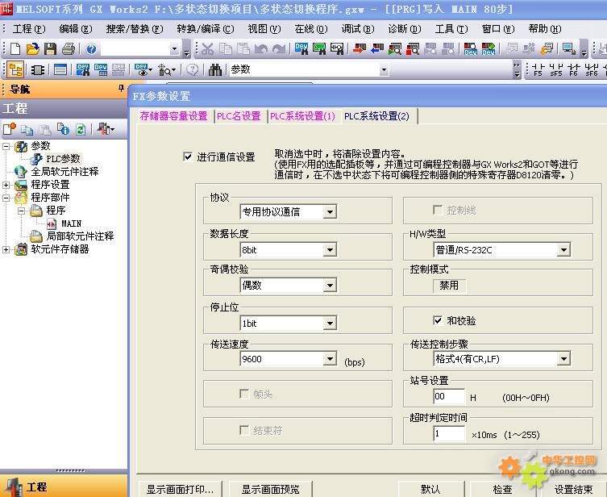The height and width of the screenshot is (497, 607).
Task: Click the Undo arrow icon
Action: 261,48
